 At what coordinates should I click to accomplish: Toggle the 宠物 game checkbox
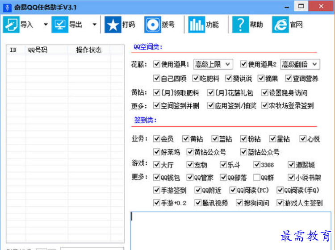[x=190, y=165]
